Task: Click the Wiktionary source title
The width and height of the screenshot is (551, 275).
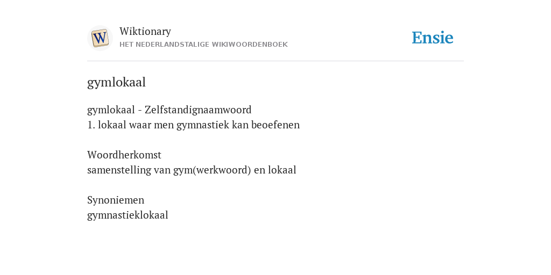Action: pos(145,31)
